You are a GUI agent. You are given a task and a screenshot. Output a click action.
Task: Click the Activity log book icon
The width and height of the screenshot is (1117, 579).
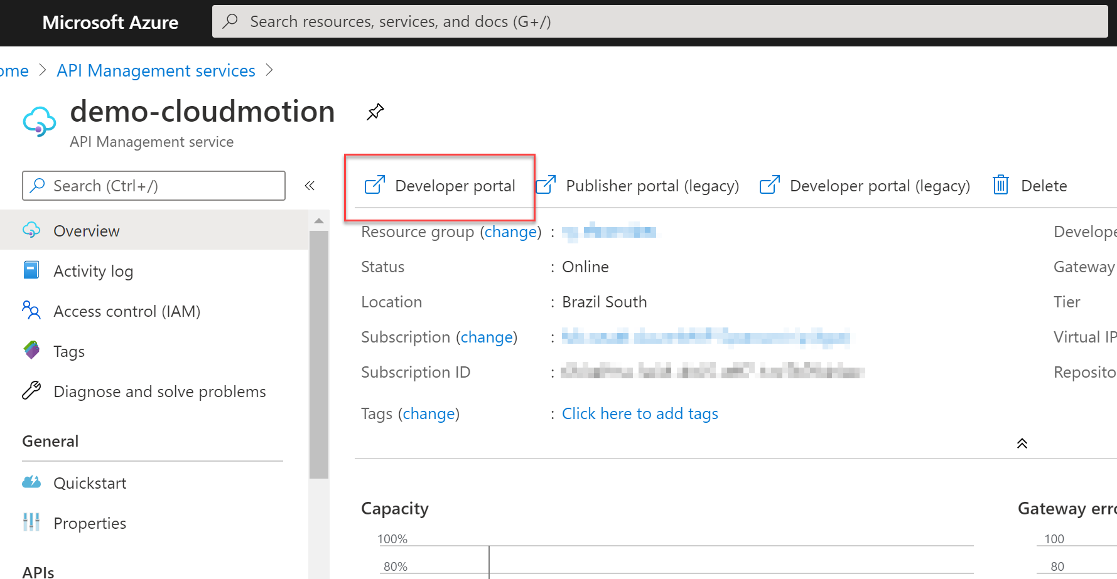point(31,270)
